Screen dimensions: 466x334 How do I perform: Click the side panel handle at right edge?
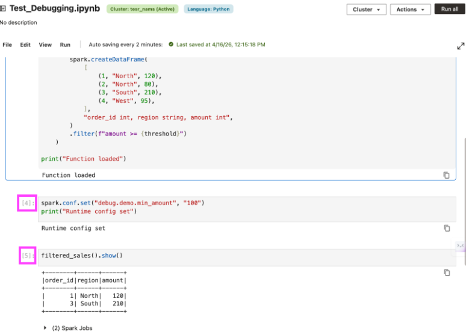point(460,245)
